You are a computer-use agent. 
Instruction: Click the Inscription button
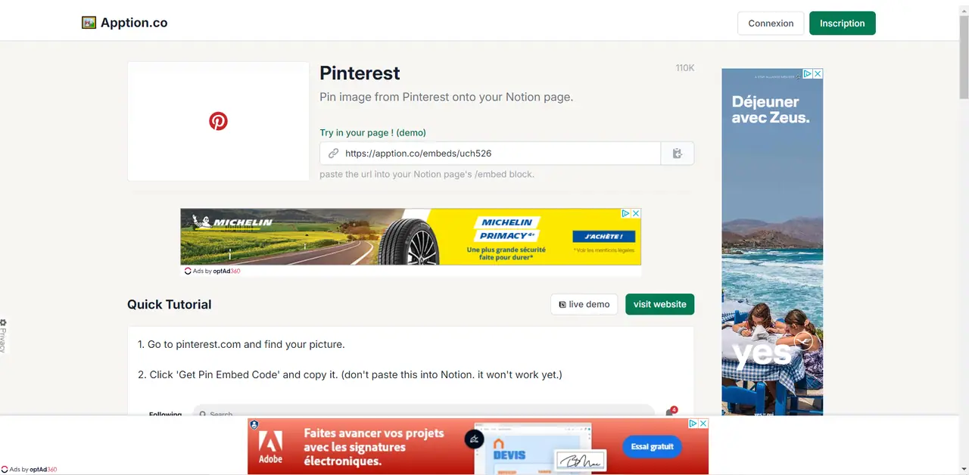point(842,23)
